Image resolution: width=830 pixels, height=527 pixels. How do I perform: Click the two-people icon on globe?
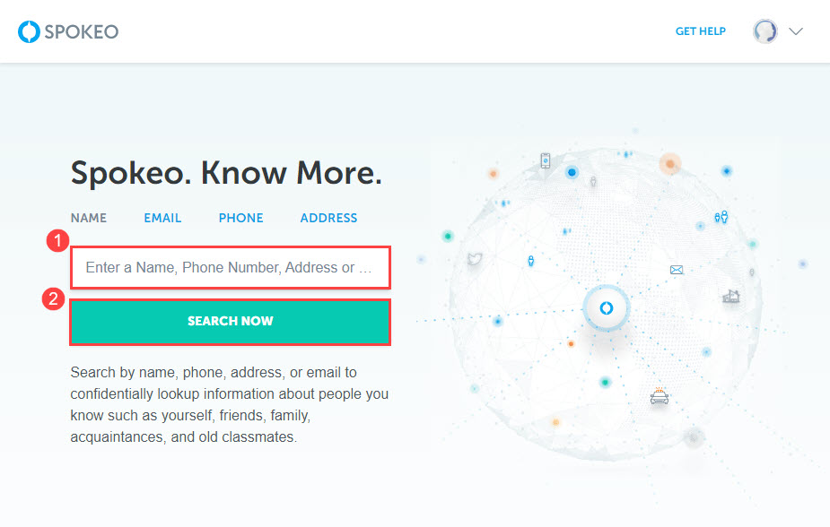coord(721,217)
